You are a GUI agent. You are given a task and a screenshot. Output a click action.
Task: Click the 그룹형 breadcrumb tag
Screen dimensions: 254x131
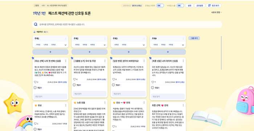click(36, 5)
